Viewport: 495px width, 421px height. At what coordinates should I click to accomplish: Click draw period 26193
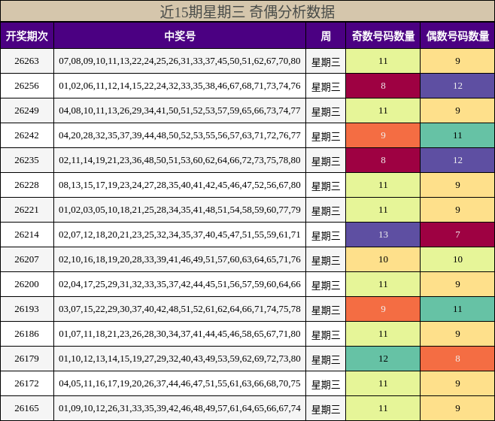click(27, 309)
